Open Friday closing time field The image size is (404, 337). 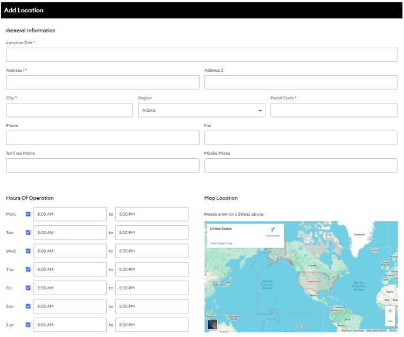click(x=151, y=288)
